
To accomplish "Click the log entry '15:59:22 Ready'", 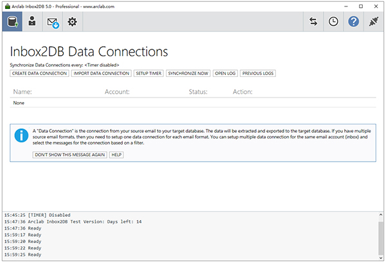I will (x=23, y=248).
